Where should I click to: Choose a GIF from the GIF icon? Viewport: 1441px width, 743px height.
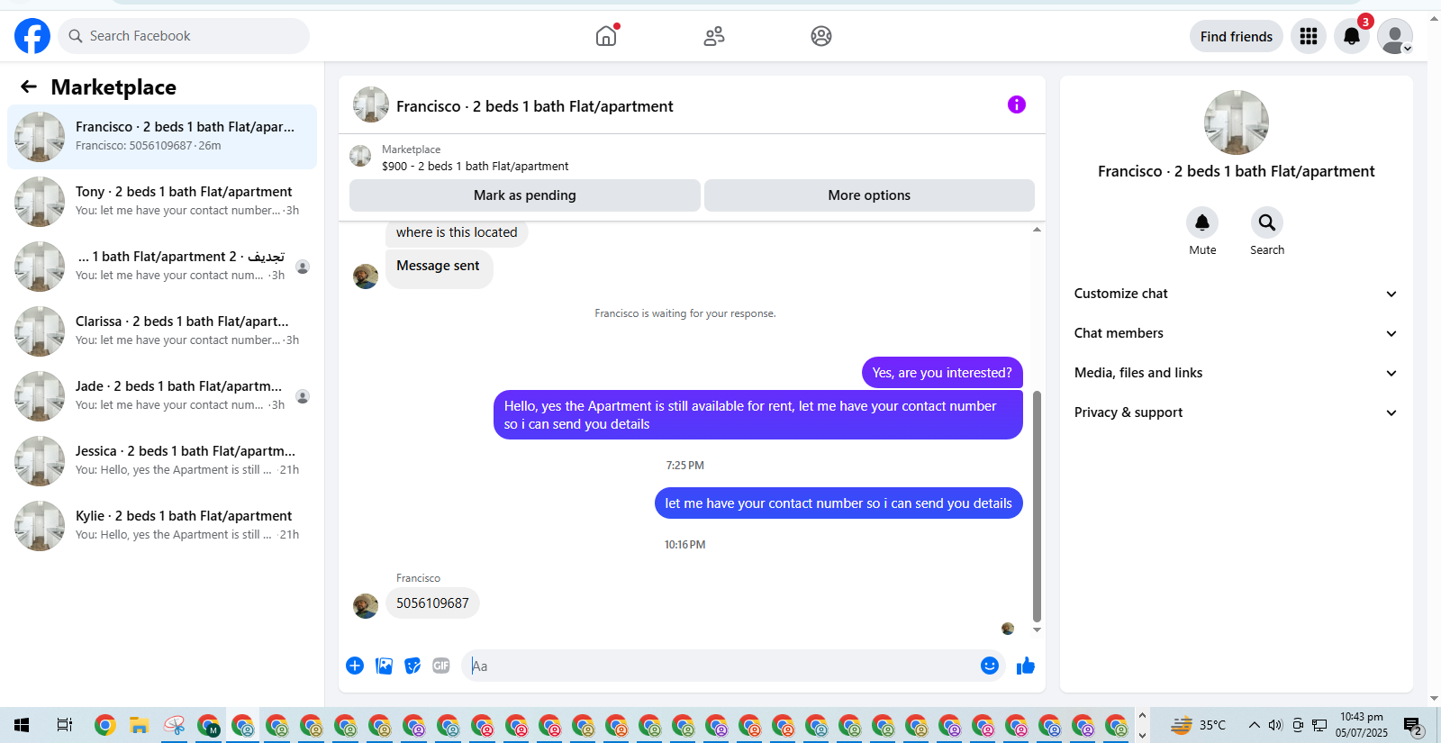point(441,666)
